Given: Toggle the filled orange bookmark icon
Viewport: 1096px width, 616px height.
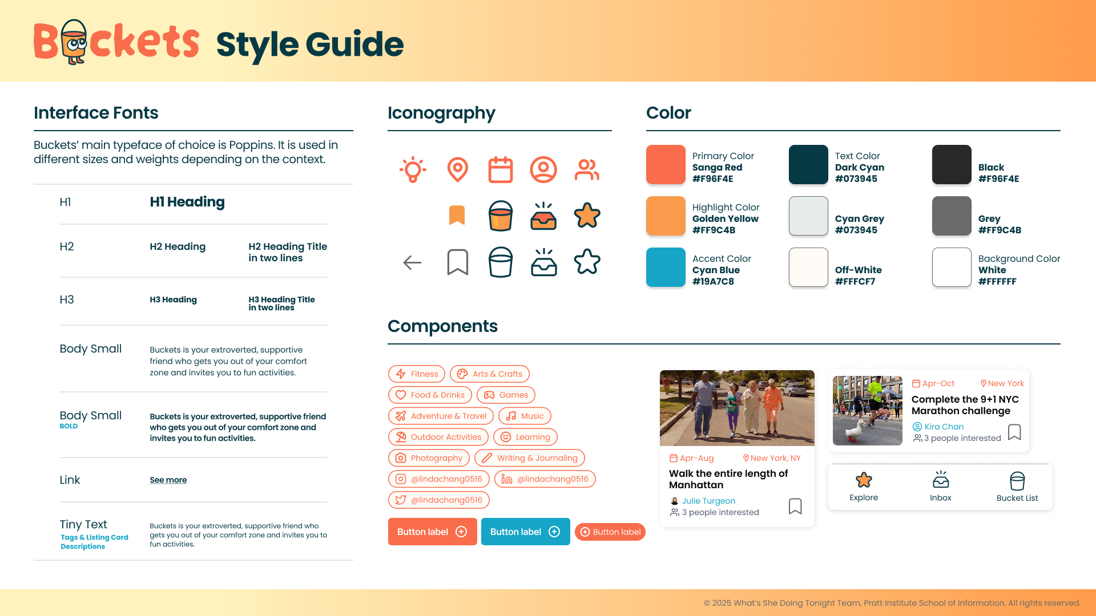Looking at the screenshot, I should [x=457, y=215].
